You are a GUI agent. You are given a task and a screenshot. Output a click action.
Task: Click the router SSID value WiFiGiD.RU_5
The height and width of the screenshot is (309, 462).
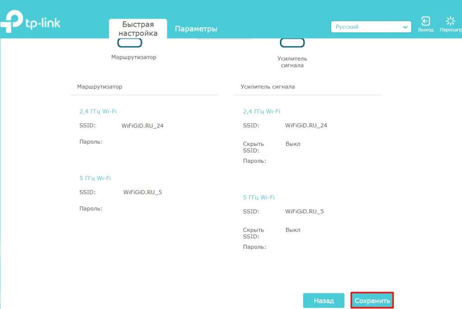(143, 192)
